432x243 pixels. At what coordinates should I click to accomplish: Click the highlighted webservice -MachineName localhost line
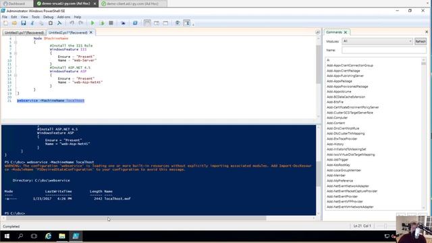51,101
